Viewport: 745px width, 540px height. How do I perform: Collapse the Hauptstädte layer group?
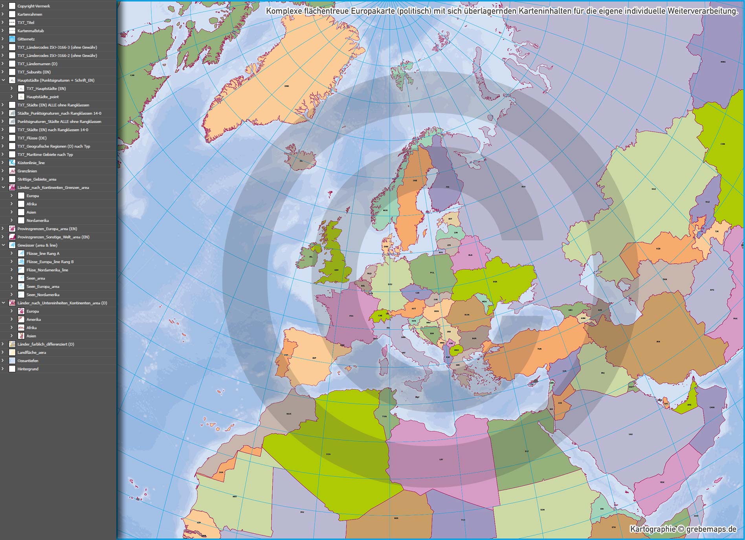click(3, 80)
